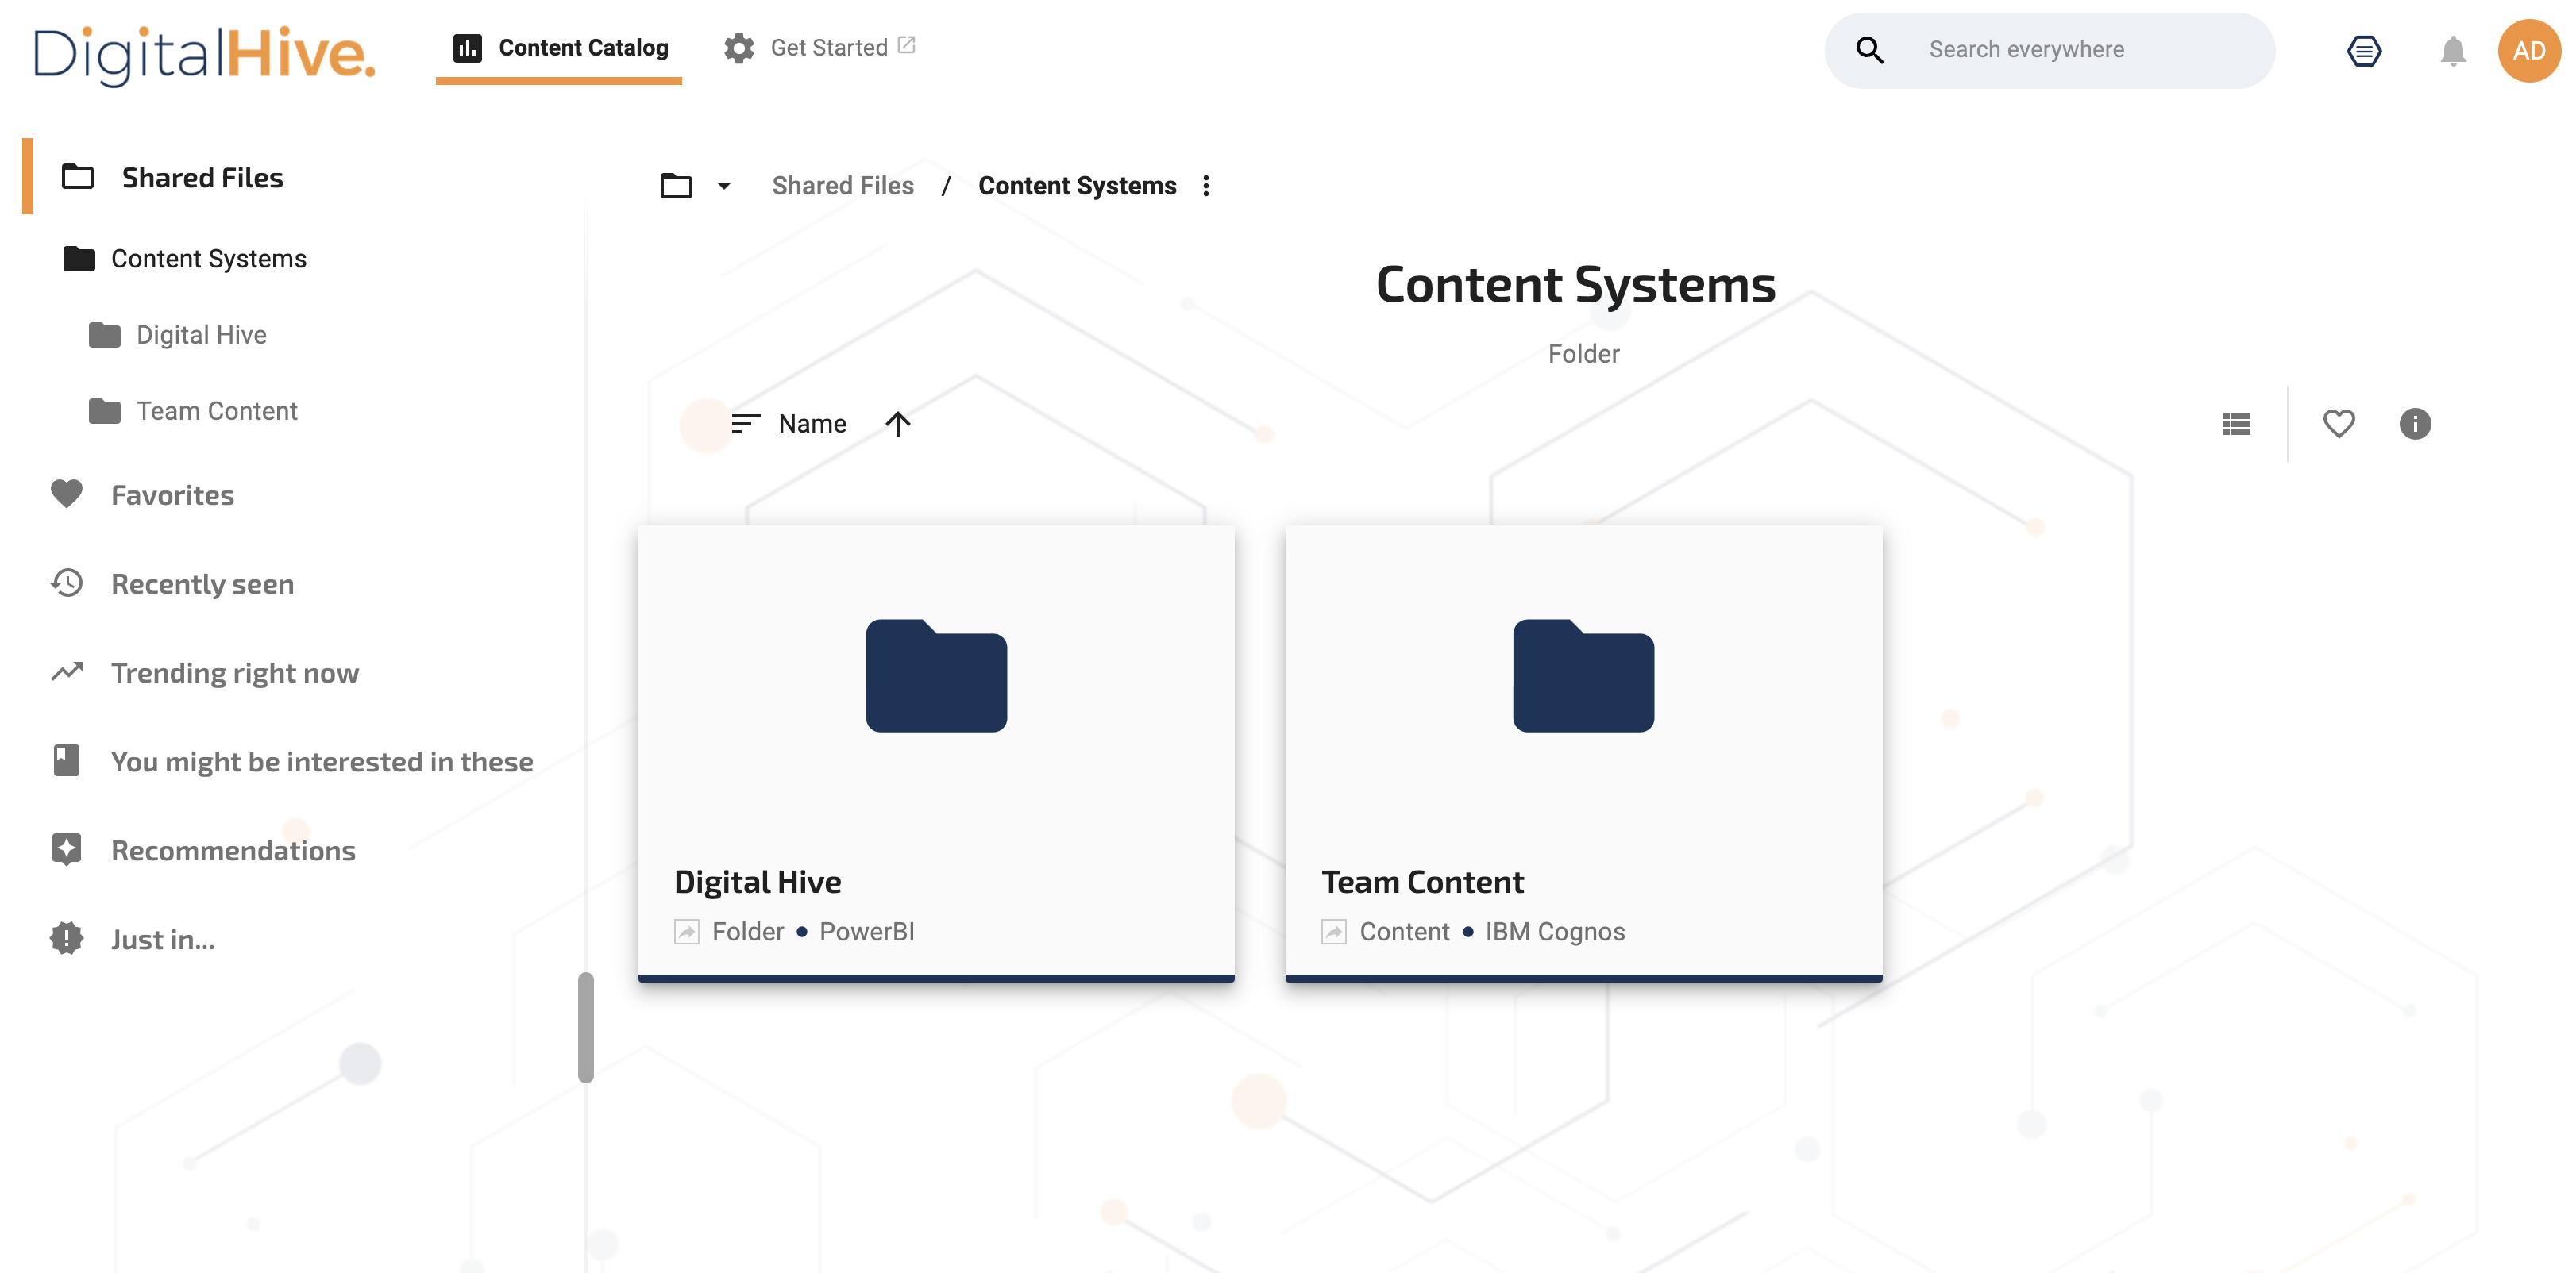Open Team Content in sidebar tree
This screenshot has height=1273, width=2576.
pos(217,410)
